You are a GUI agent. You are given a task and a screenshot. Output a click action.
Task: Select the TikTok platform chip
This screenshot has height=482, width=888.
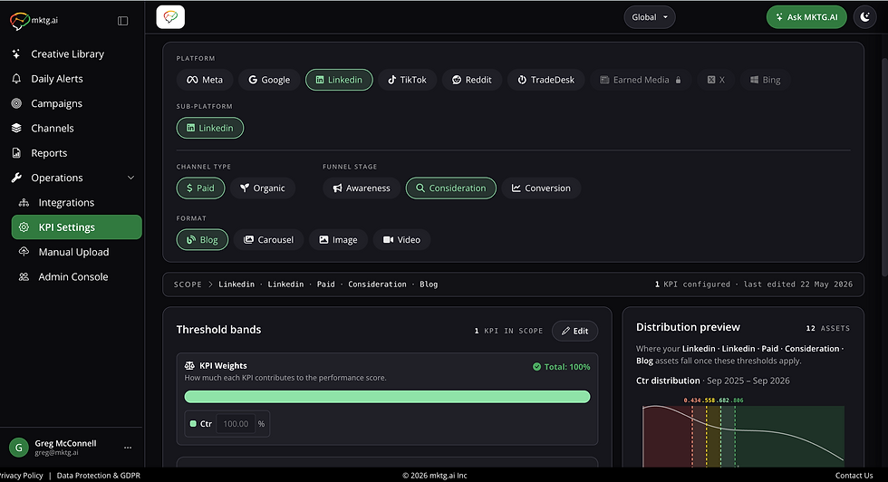coord(407,80)
